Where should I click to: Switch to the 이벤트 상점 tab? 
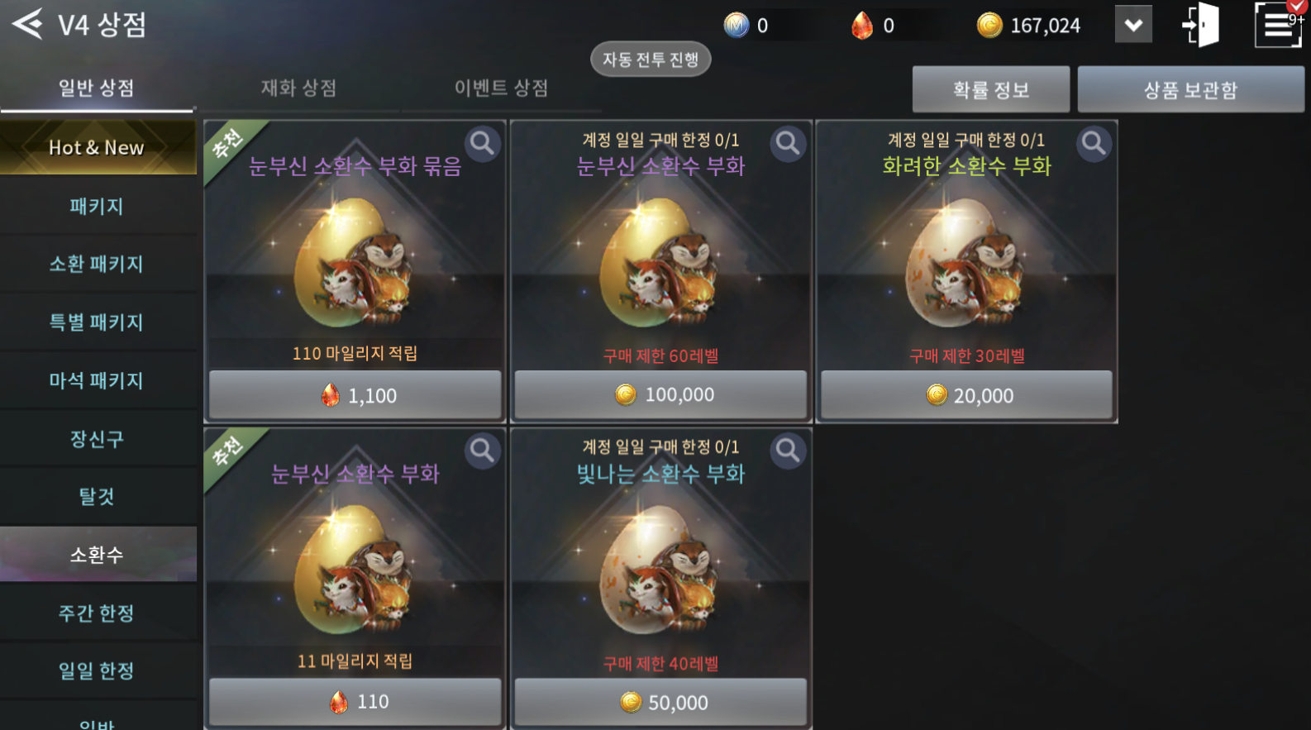point(501,88)
